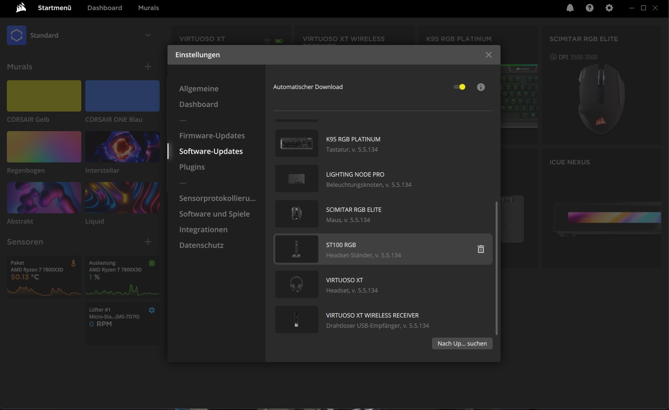The width and height of the screenshot is (669, 410).
Task: Add a new sensor with plus icon
Action: click(x=148, y=242)
